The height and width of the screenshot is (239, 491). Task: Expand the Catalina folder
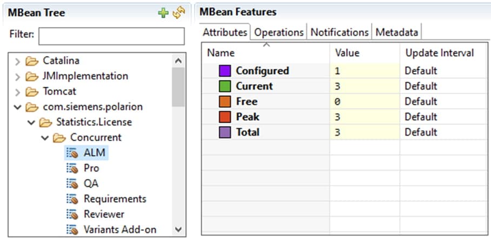18,61
